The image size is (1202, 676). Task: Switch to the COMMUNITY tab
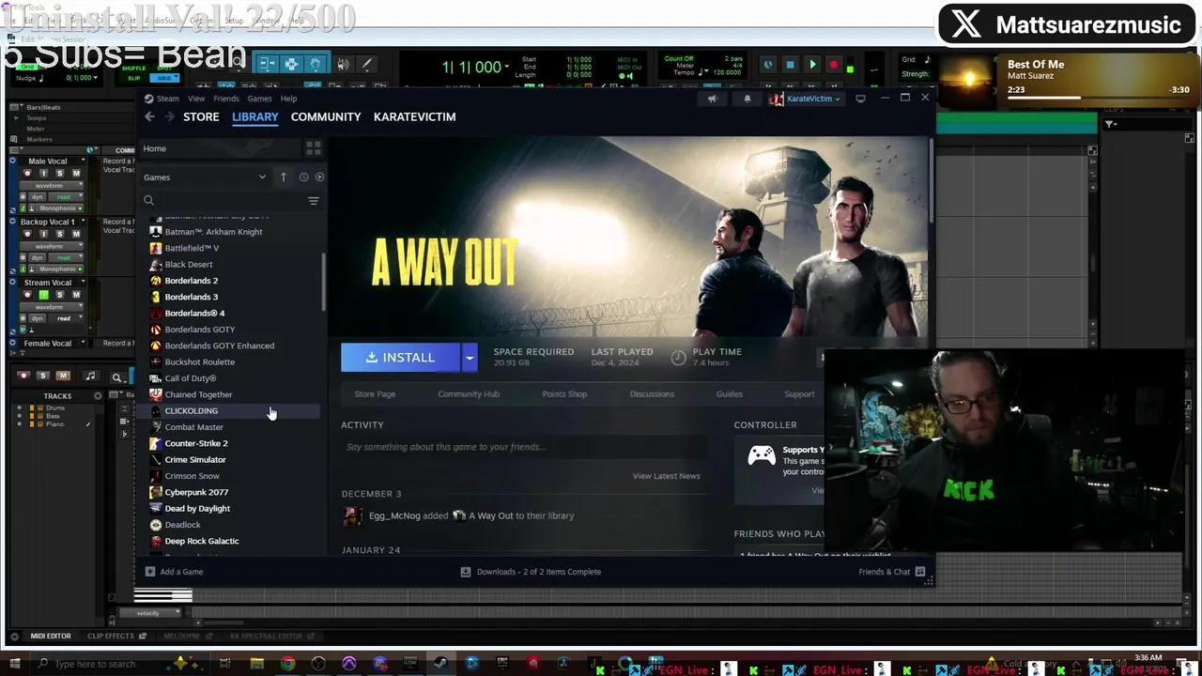[x=326, y=116]
